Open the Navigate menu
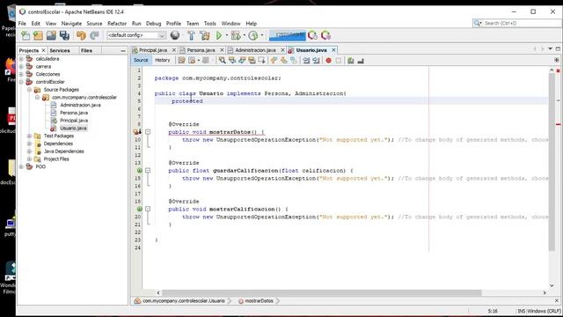563x317 pixels. tap(71, 24)
